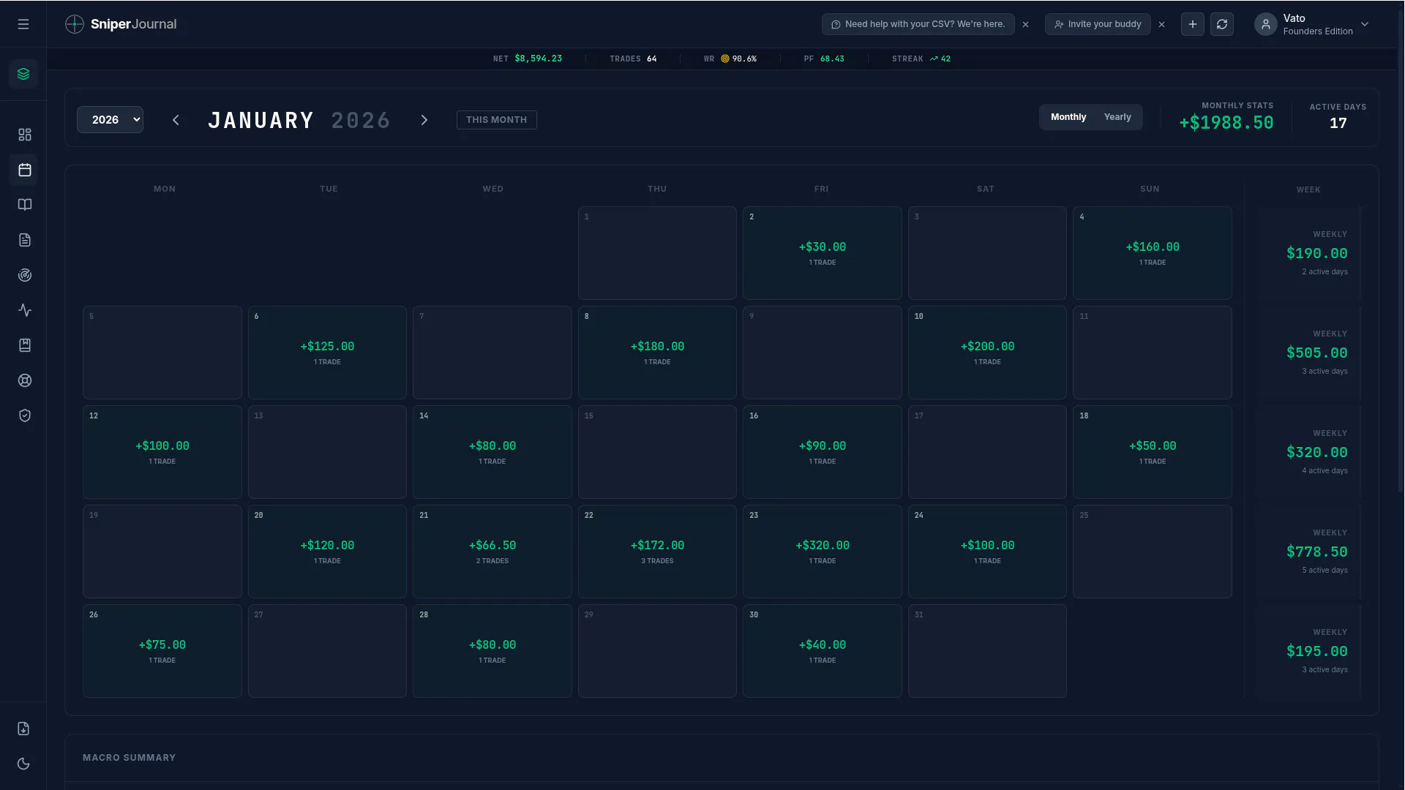This screenshot has height=790, width=1405.
Task: Open the activity pulse sidebar icon
Action: pyautogui.click(x=25, y=310)
